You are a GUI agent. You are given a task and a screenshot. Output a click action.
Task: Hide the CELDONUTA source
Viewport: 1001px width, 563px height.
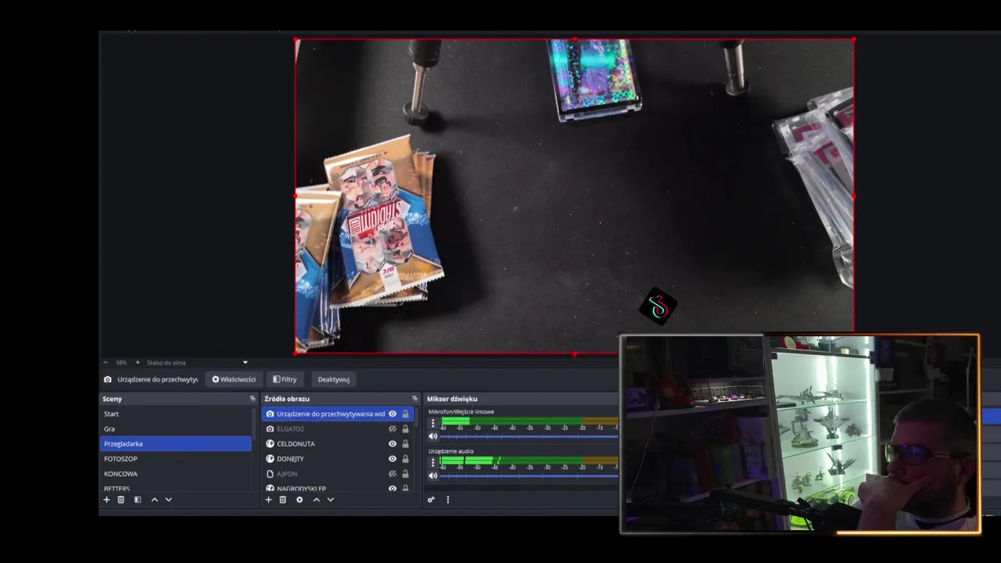click(x=393, y=443)
